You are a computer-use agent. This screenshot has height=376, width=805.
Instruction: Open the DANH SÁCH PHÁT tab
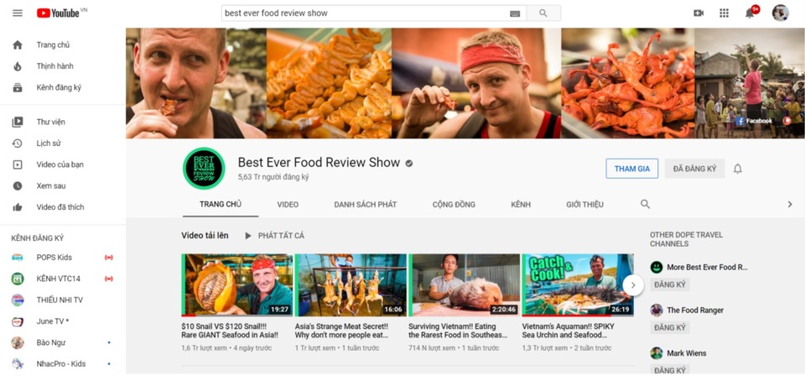click(x=366, y=205)
